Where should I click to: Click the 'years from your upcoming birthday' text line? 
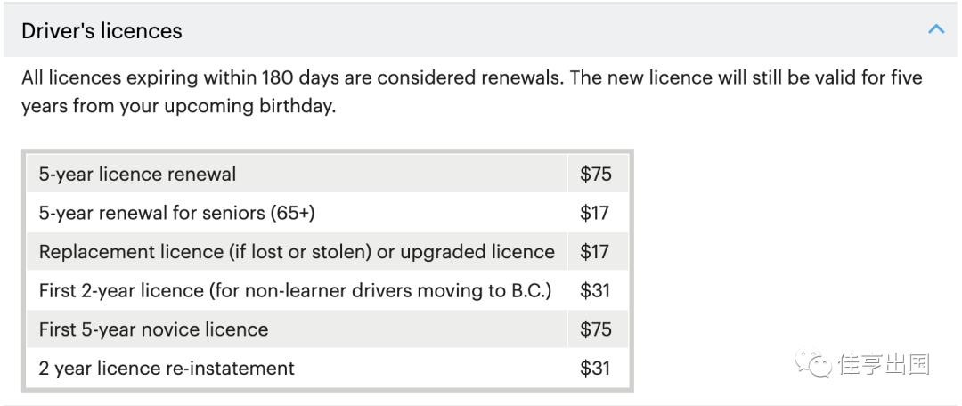tap(178, 108)
